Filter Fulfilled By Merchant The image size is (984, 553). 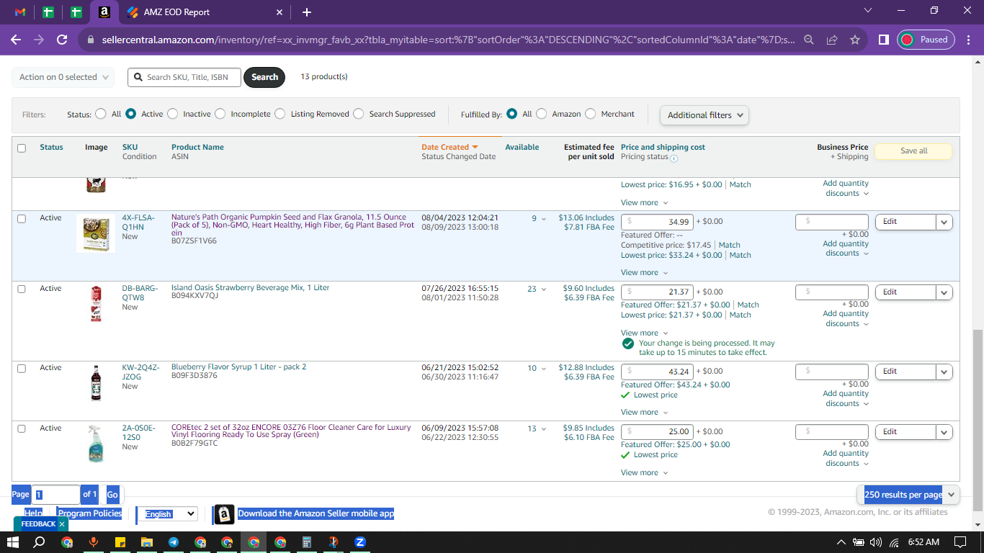click(590, 114)
